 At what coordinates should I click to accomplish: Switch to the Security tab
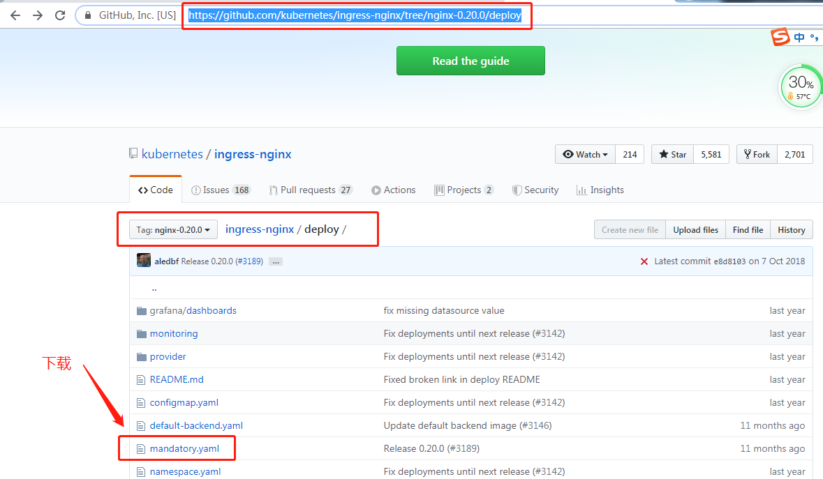(535, 190)
